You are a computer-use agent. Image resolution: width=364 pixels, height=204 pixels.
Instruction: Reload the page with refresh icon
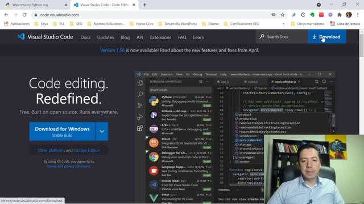pos(24,15)
